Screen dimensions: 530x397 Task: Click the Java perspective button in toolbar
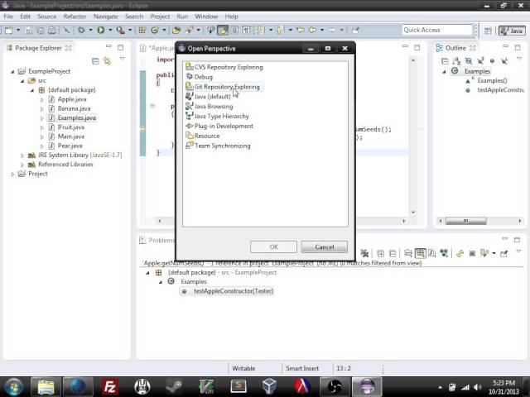point(512,31)
